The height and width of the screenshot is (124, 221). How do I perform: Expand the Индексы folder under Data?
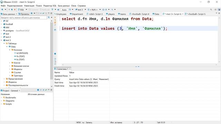pyautogui.click(x=10, y=69)
